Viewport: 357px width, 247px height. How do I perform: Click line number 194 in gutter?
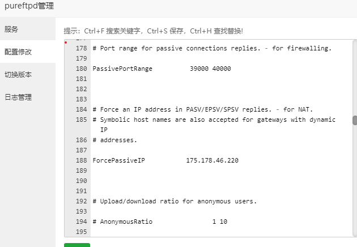tap(81, 222)
